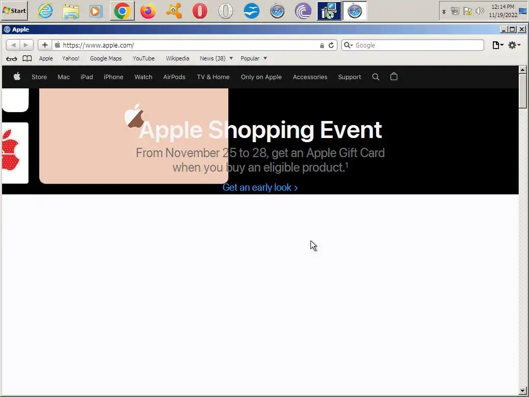
Task: Click the Show Desktop tray icon
Action: coord(523,11)
